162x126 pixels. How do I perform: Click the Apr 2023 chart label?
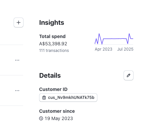(x=103, y=49)
